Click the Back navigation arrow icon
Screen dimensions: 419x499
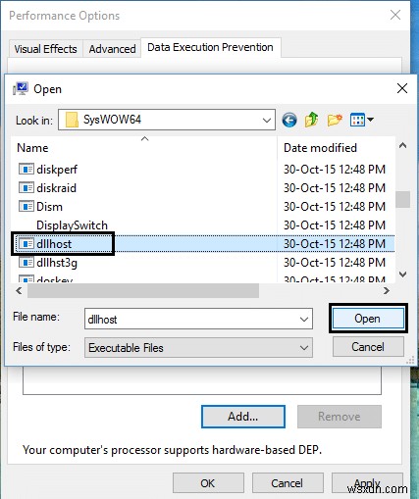[x=289, y=120]
